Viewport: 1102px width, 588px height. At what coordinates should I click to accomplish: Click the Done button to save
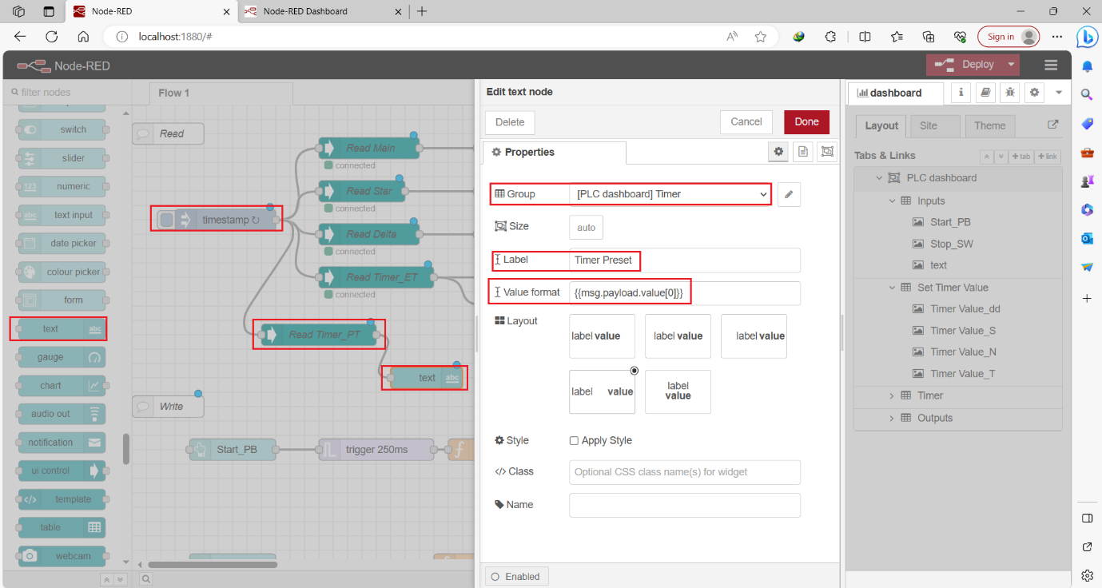tap(806, 121)
